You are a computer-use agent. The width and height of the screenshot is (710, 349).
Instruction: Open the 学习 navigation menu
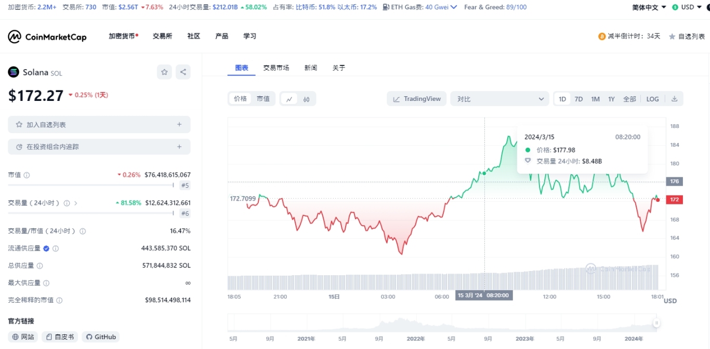click(250, 36)
